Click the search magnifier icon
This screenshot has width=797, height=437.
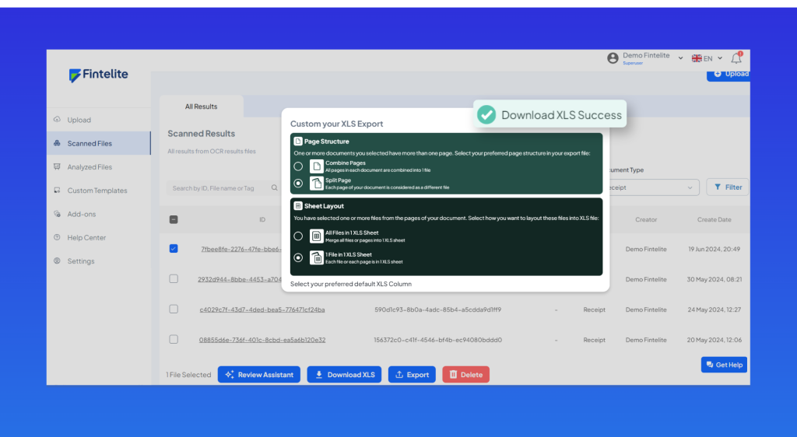tap(275, 187)
